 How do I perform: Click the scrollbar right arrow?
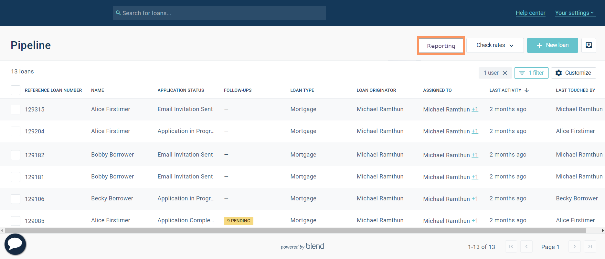[x=603, y=231]
